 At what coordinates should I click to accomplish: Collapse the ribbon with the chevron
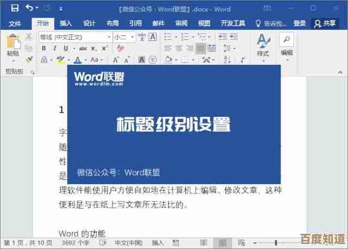click(340, 72)
